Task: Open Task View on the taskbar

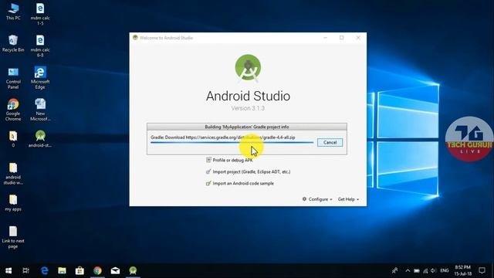Action: [x=25, y=271]
